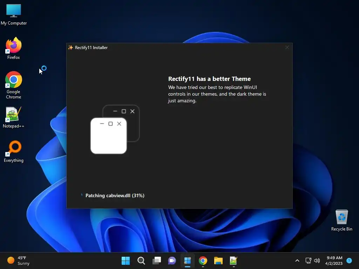Open taskbar Search magnifier
This screenshot has width=359, height=269.
point(141,261)
